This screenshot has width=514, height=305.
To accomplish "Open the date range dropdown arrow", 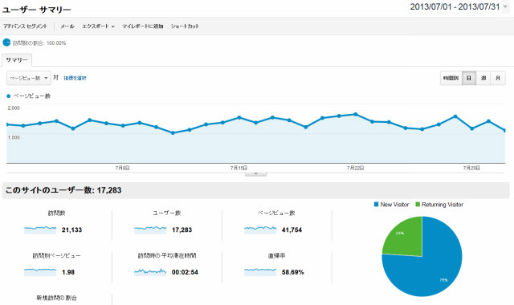I will click(x=505, y=7).
